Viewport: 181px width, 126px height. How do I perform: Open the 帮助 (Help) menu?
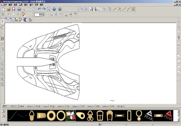coord(42,5)
